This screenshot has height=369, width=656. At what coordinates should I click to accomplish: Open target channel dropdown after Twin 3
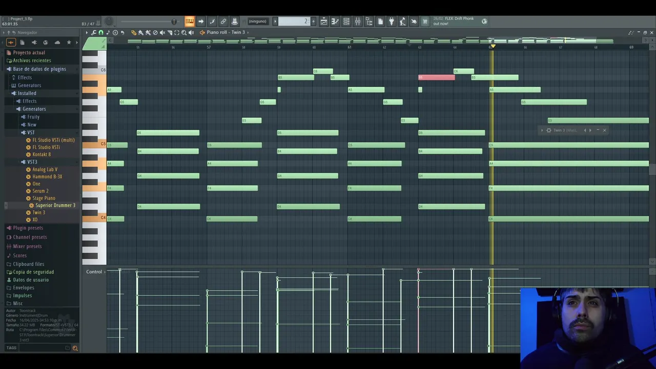(248, 32)
